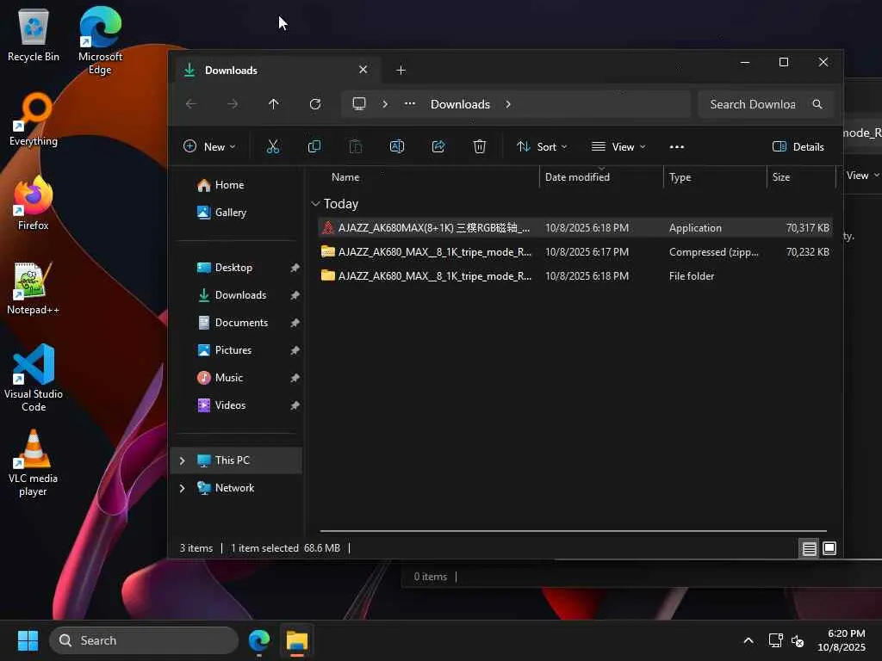Open the New dropdown menu
This screenshot has height=661, width=882.
click(x=209, y=146)
